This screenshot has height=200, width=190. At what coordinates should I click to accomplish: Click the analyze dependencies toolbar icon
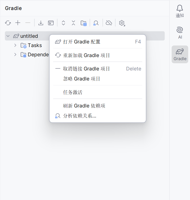tap(96, 23)
